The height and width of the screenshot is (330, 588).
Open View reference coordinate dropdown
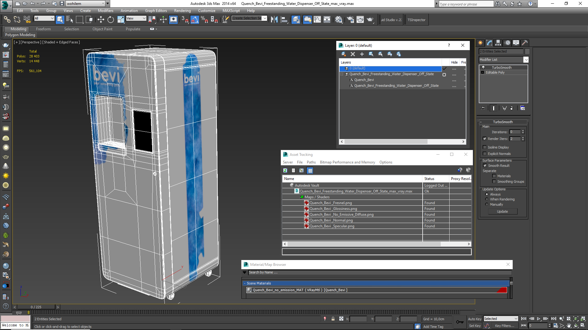pyautogui.click(x=136, y=18)
